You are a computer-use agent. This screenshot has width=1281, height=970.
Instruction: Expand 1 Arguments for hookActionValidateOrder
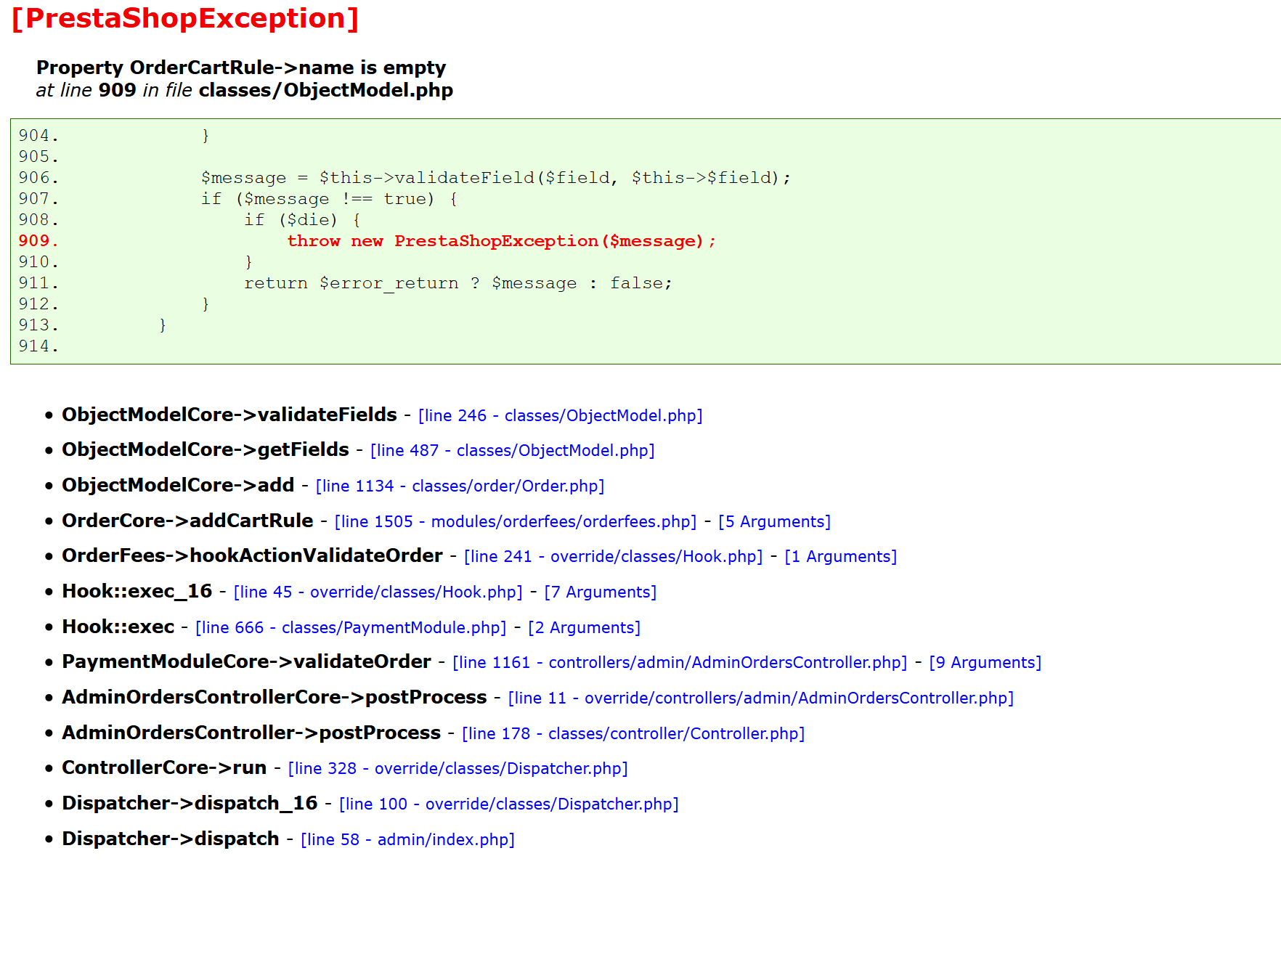coord(840,556)
